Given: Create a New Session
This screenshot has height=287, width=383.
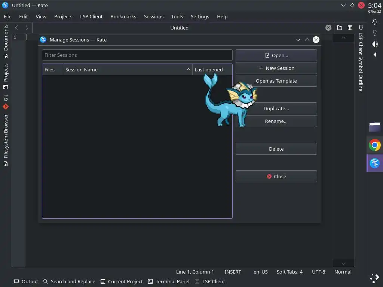Looking at the screenshot, I should (276, 68).
